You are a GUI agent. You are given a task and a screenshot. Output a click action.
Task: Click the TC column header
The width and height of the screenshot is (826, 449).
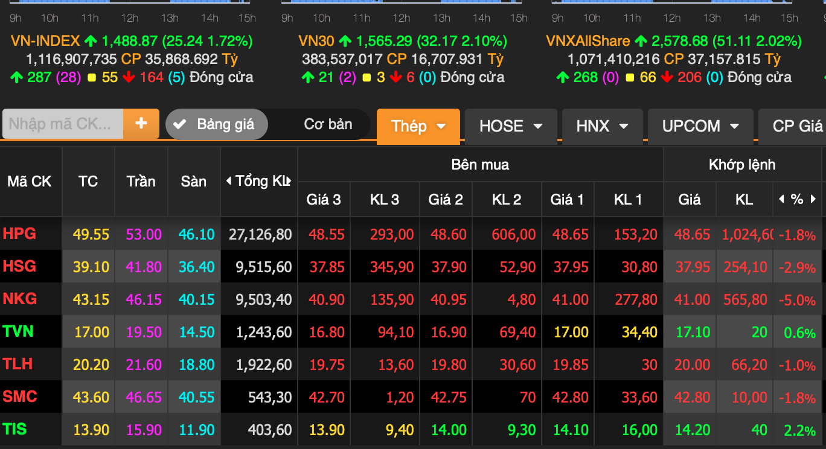[88, 181]
